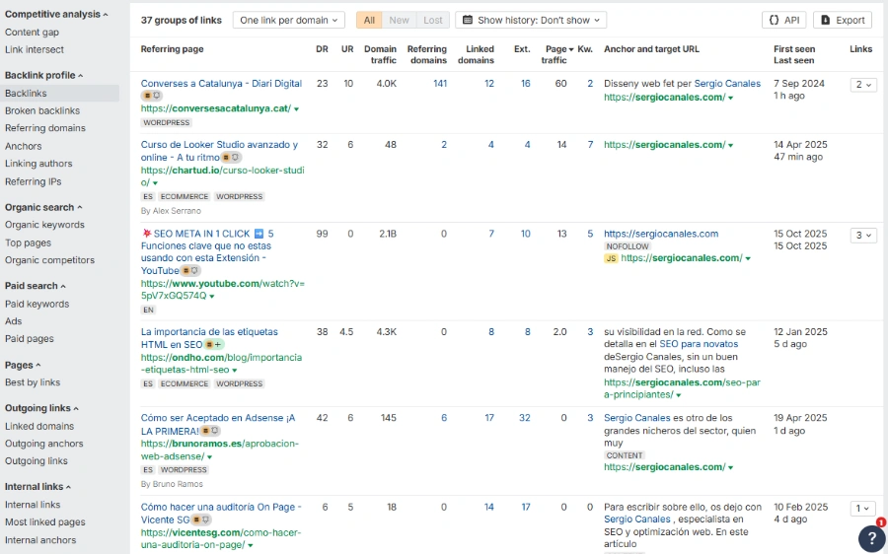Click badge icon beside La importancia de las etiquetas
This screenshot has width=888, height=554.
[x=213, y=345]
